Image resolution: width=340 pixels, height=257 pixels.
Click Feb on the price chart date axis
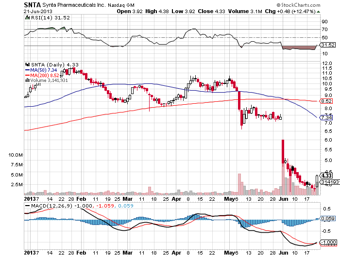click(x=81, y=199)
